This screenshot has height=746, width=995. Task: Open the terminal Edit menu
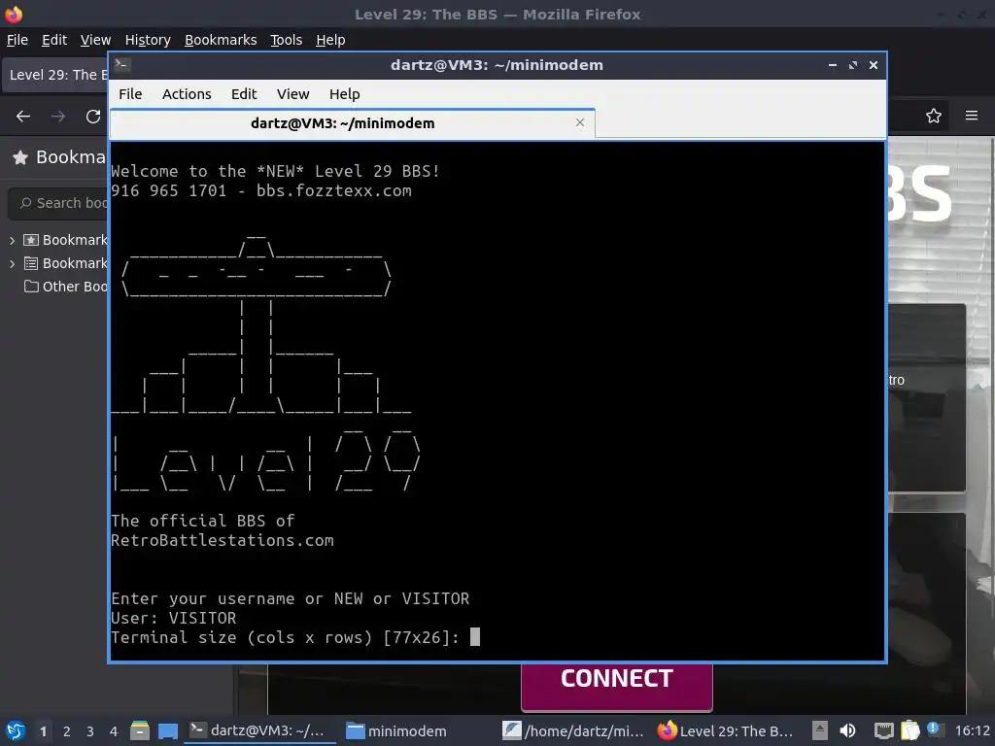(244, 94)
